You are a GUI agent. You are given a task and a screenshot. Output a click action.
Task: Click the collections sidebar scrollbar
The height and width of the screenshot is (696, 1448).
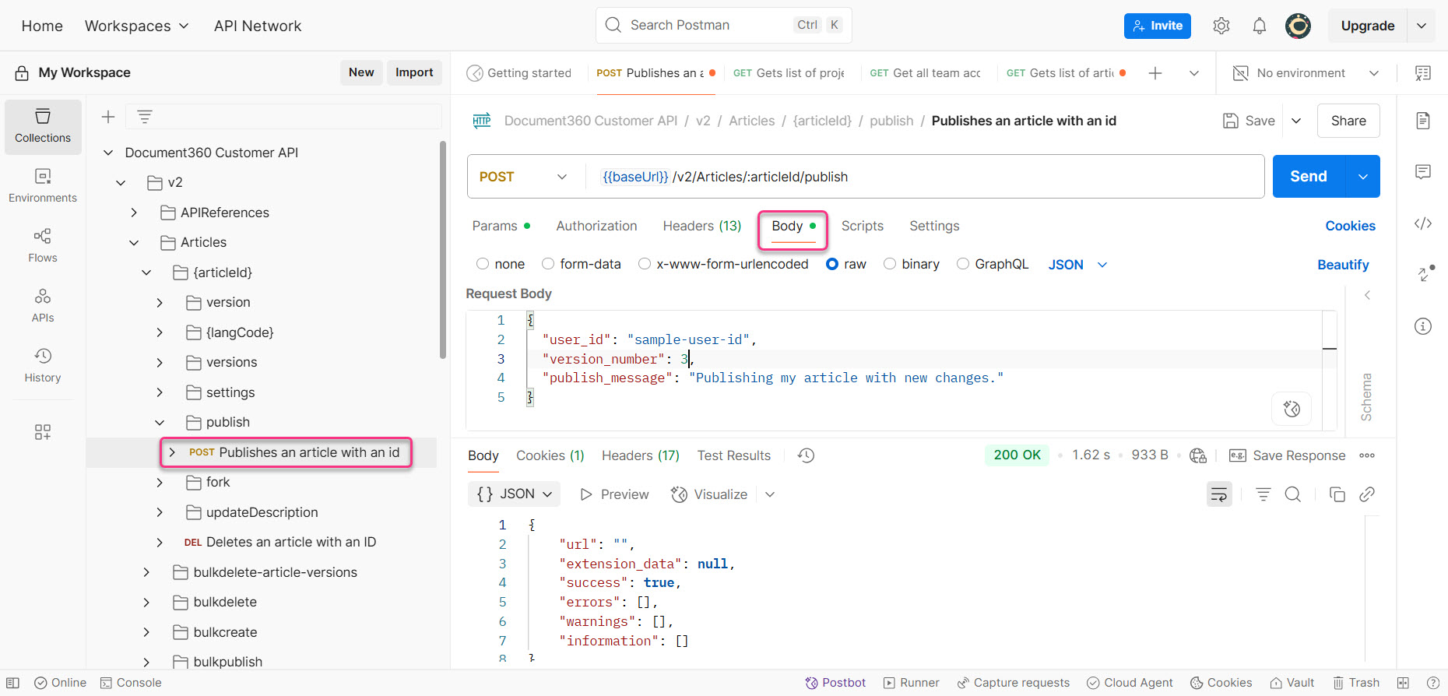[x=443, y=249]
